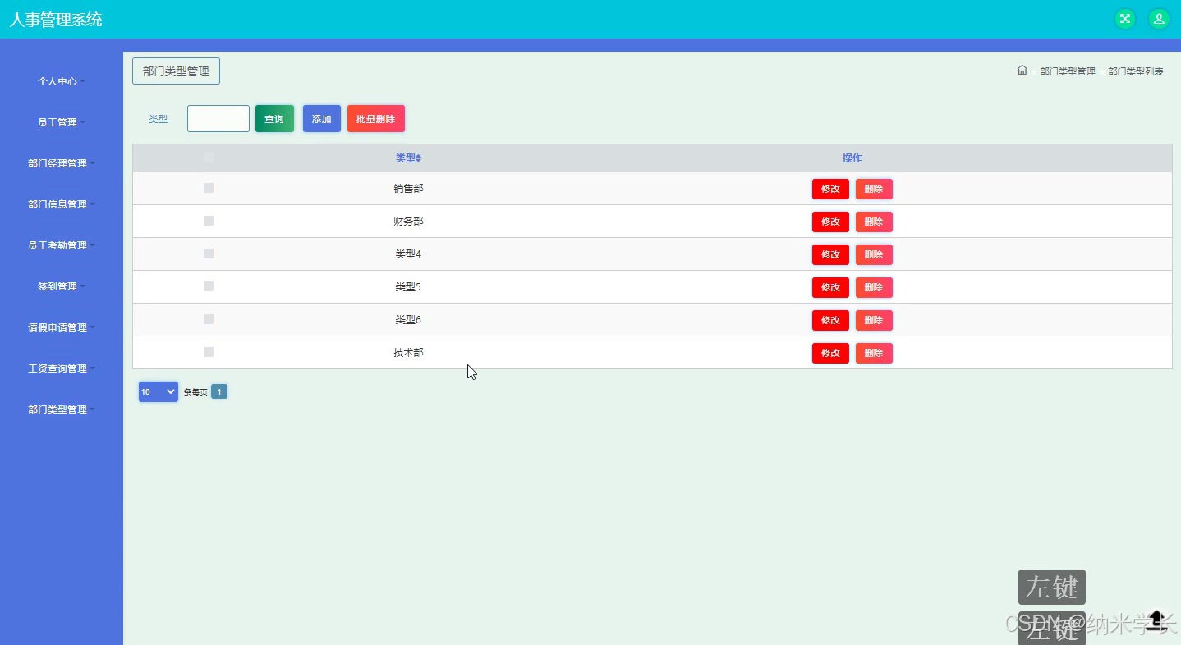Screen dimensions: 1181x645
Task: Delete the 技术部 row
Action: click(x=874, y=353)
